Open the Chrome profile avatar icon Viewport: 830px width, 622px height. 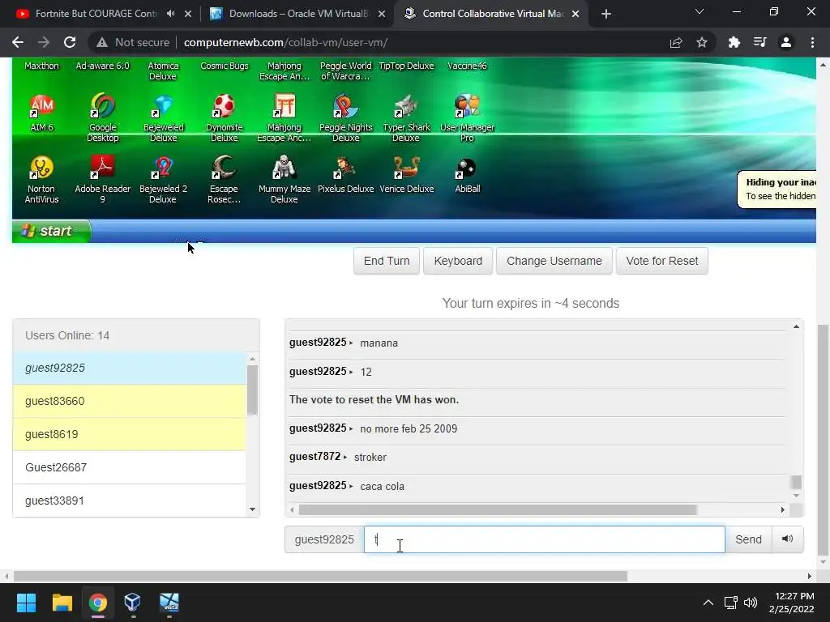coord(786,42)
